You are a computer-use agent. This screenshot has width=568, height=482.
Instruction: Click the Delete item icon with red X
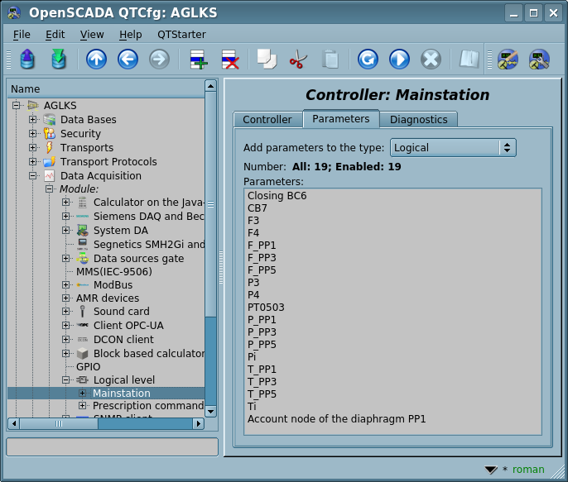(x=229, y=60)
